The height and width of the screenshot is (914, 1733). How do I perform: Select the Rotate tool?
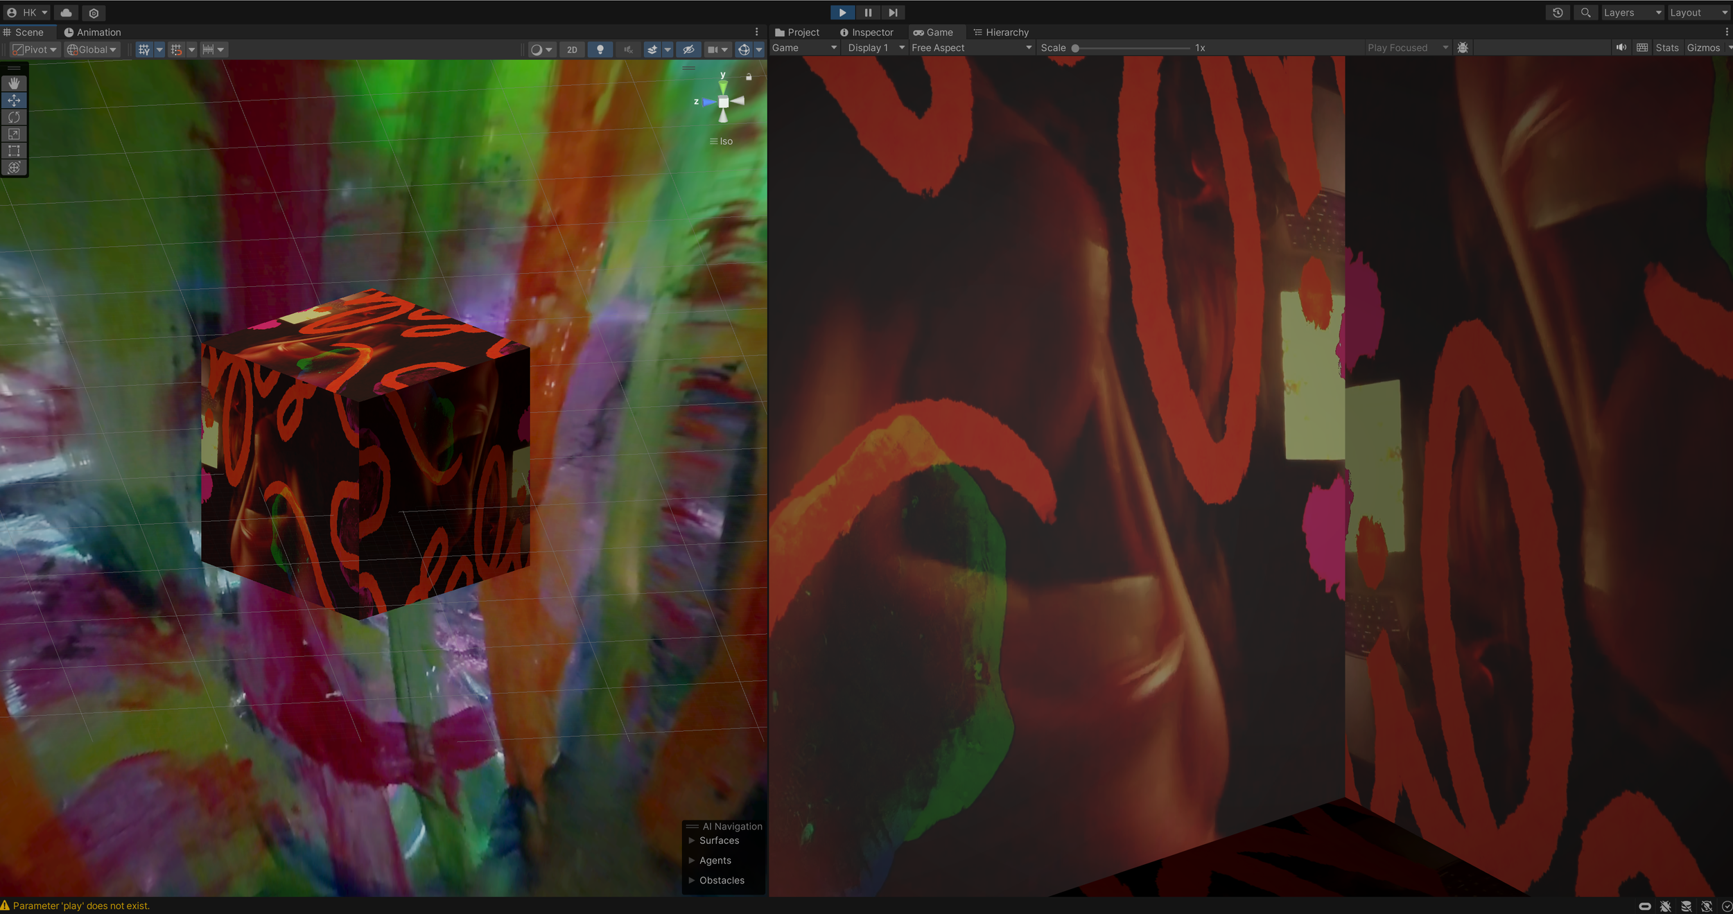(x=14, y=117)
